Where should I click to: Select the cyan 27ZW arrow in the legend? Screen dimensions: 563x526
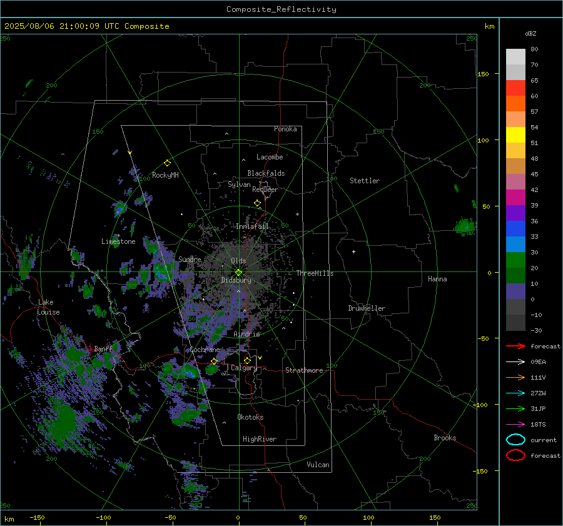[515, 393]
